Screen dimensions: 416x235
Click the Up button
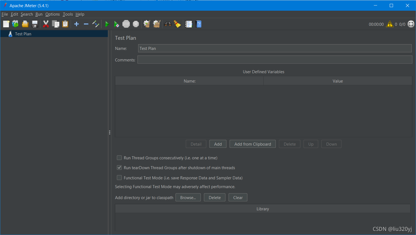click(311, 144)
